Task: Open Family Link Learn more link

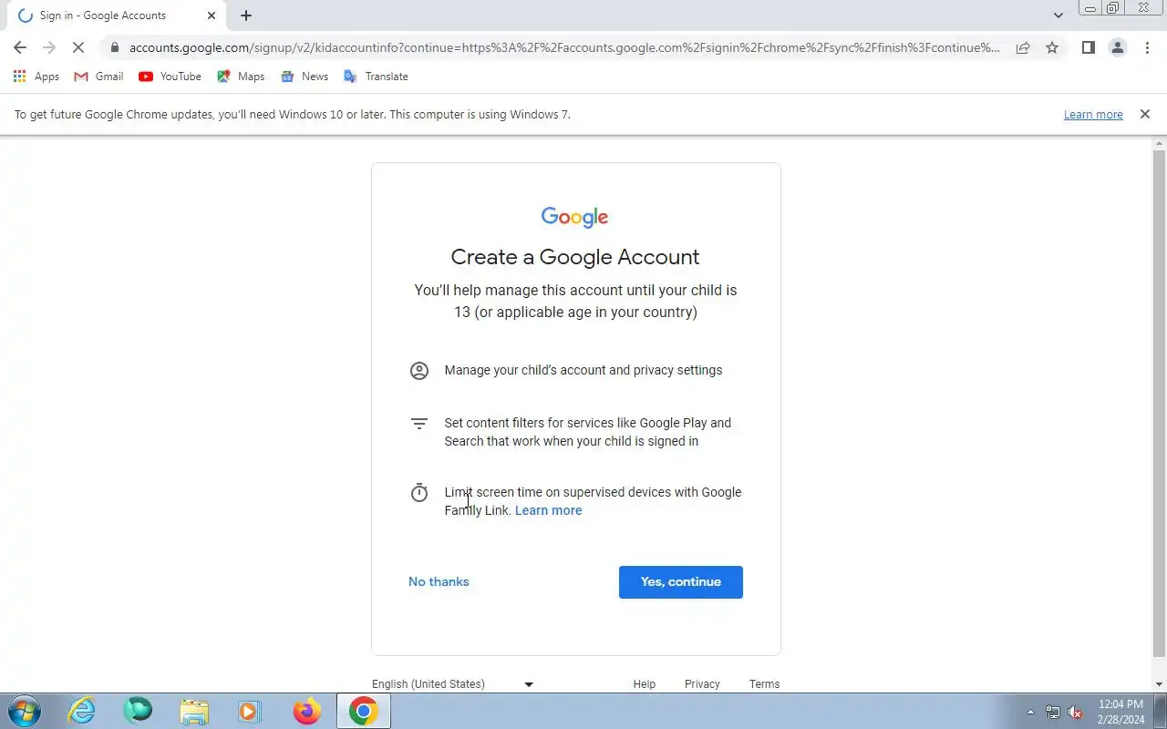Action: coord(548,510)
